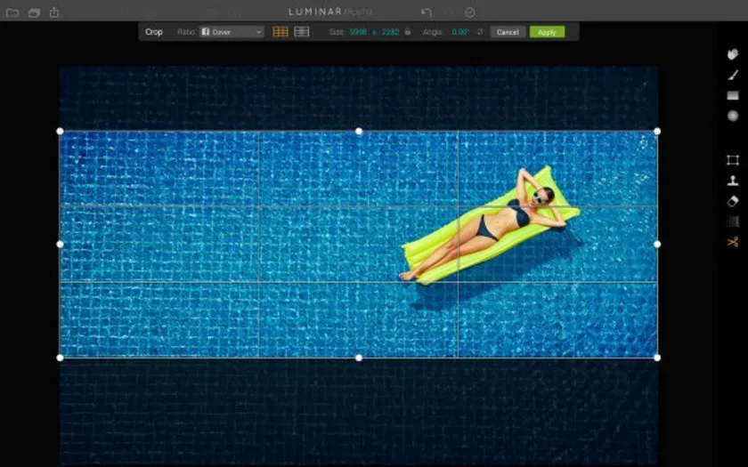The width and height of the screenshot is (748, 467).
Task: Click the Angle value field
Action: coord(459,32)
